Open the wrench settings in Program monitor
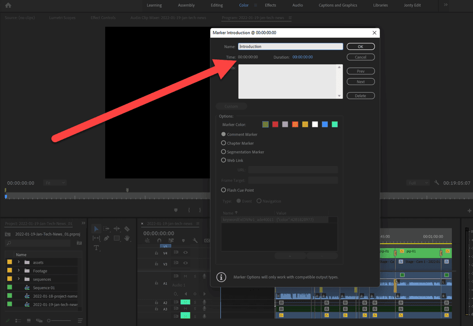The height and width of the screenshot is (326, 473). (x=437, y=183)
